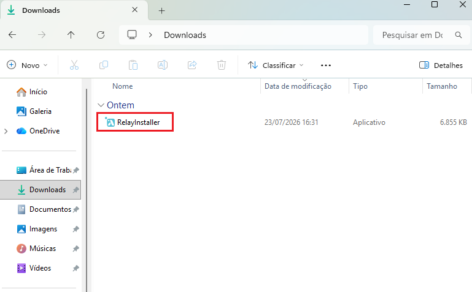Click the pin icon beside Imagens
472x292 pixels.
coord(76,229)
